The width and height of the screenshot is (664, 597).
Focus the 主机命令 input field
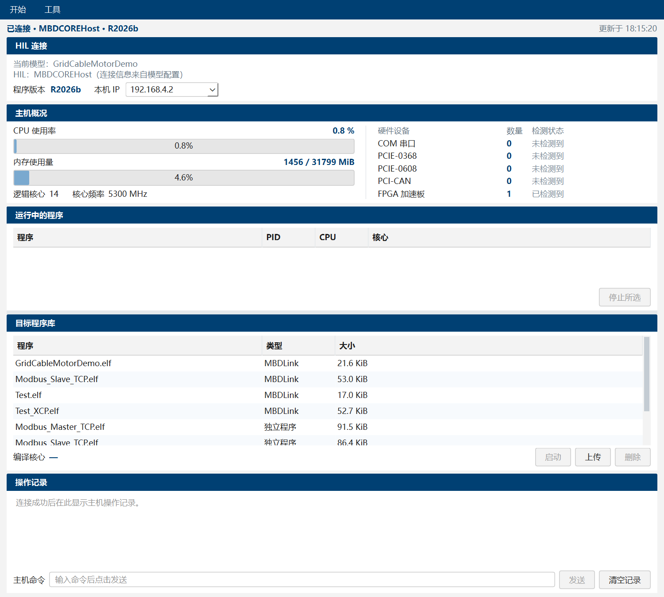pos(302,580)
